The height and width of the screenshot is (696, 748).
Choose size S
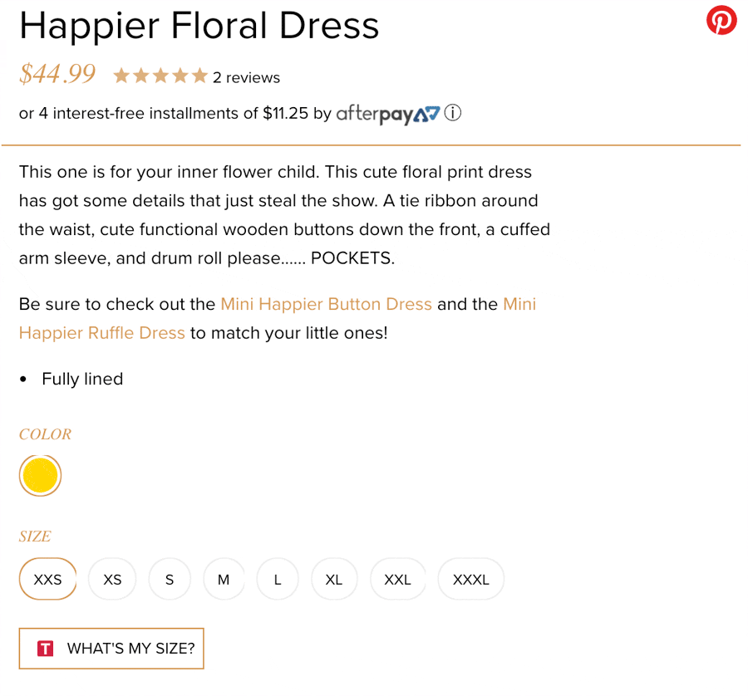170,579
